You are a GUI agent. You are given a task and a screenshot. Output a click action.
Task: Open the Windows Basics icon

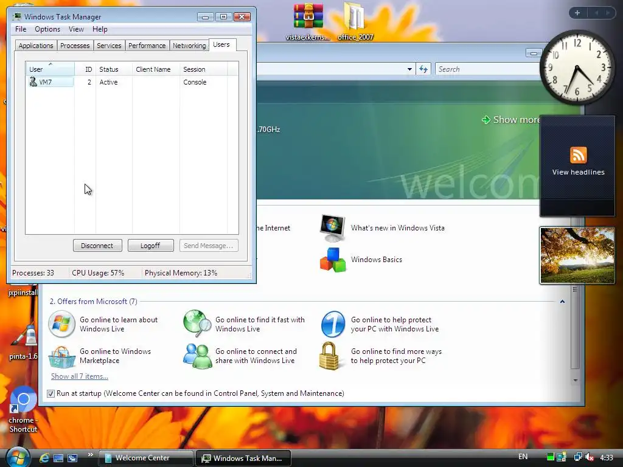click(x=333, y=260)
